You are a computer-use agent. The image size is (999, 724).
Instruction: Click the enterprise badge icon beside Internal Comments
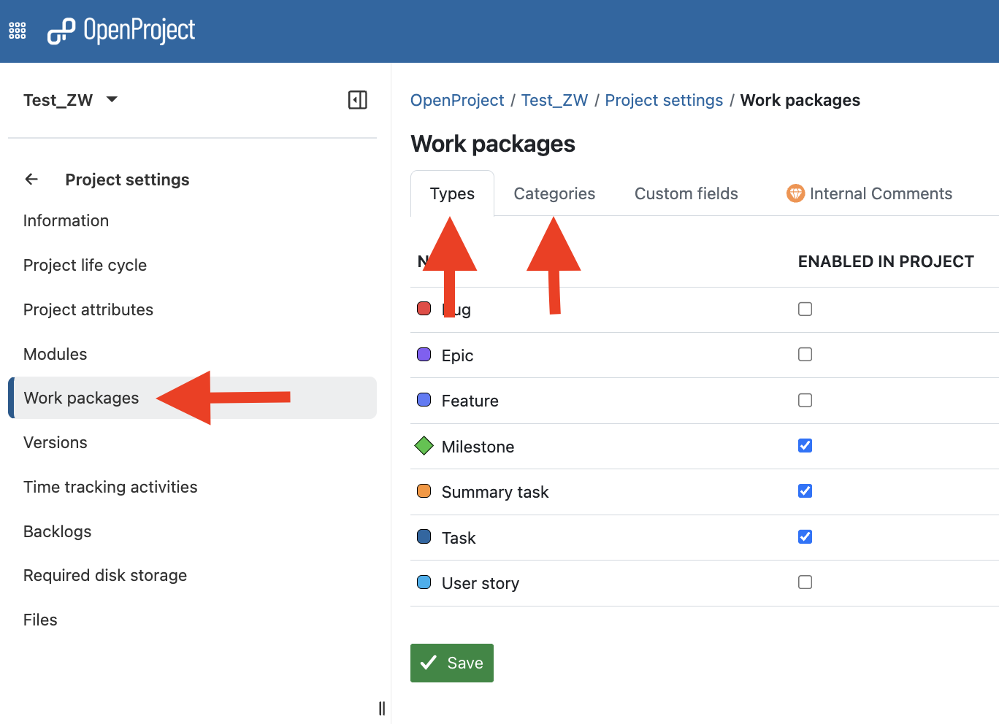click(x=795, y=193)
